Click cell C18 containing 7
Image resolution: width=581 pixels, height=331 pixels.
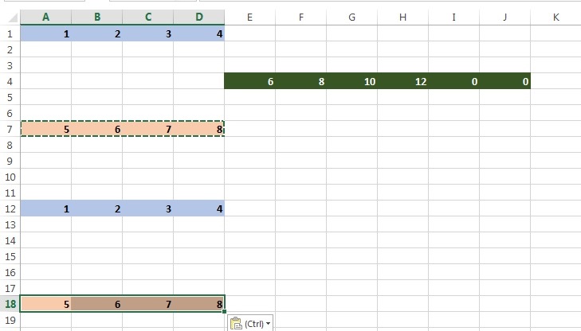(147, 303)
